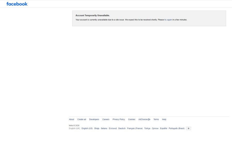Switch language to Italiano
Screen dimensions: 232x141
coord(104,128)
